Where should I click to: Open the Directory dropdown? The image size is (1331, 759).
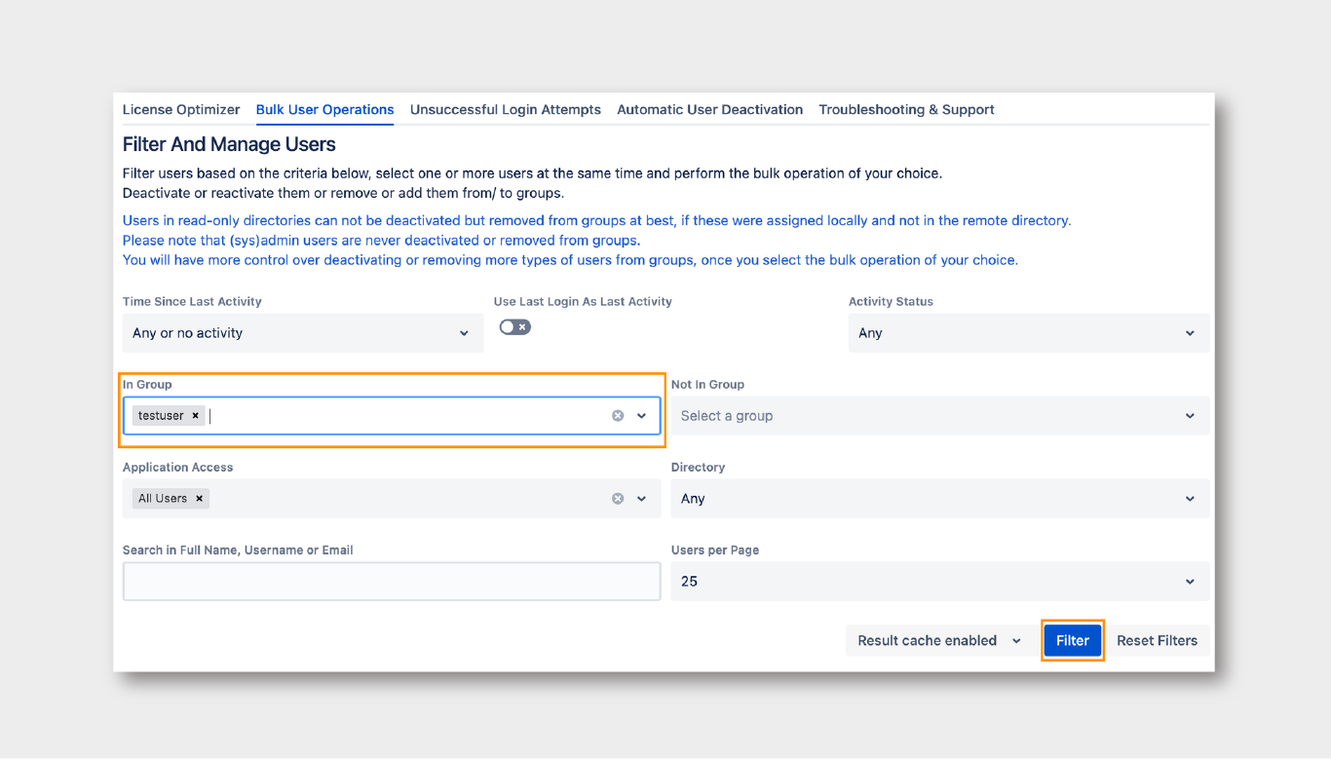coord(940,499)
